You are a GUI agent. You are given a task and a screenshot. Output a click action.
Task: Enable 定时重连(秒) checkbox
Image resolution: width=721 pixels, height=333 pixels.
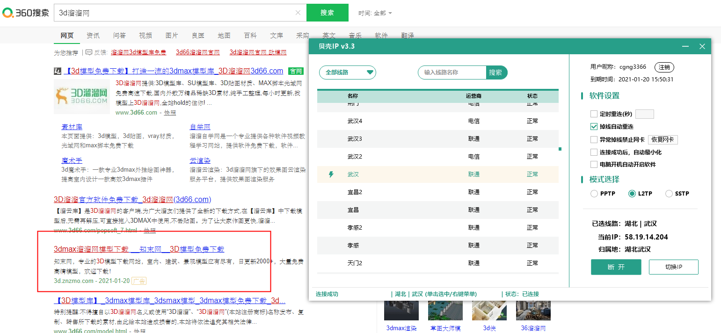[594, 114]
